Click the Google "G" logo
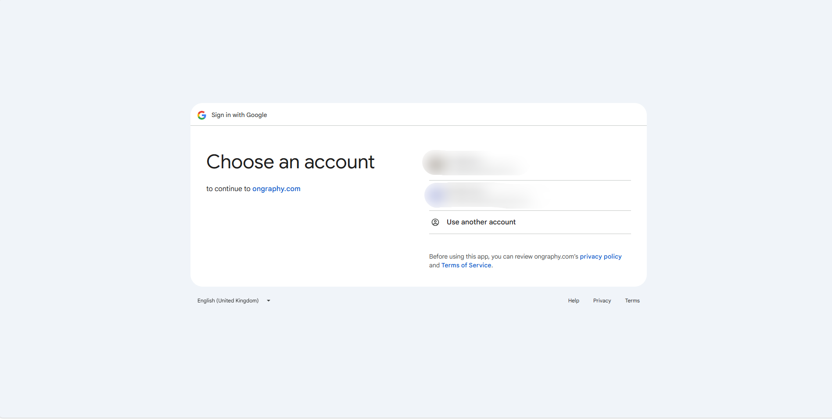The height and width of the screenshot is (419, 832). (x=202, y=115)
